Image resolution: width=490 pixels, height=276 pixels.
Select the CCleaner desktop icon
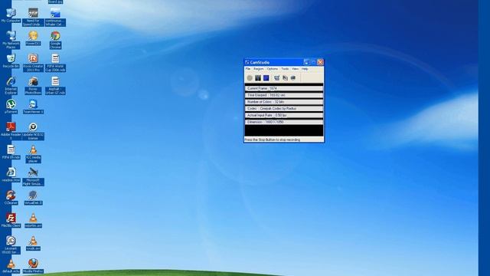coord(11,198)
